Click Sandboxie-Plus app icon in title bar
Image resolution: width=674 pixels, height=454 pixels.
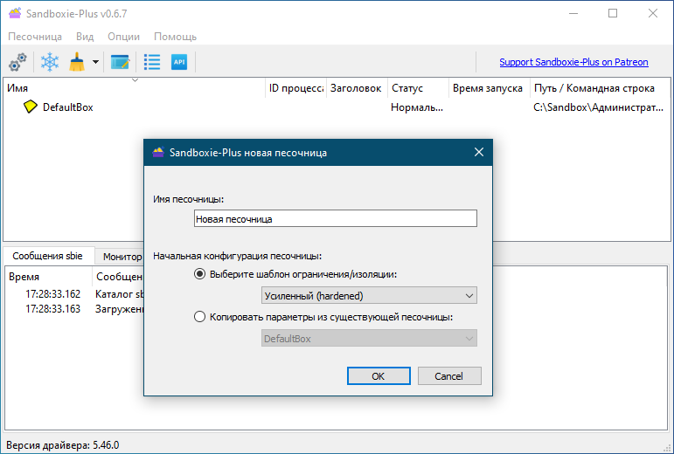pyautogui.click(x=15, y=13)
